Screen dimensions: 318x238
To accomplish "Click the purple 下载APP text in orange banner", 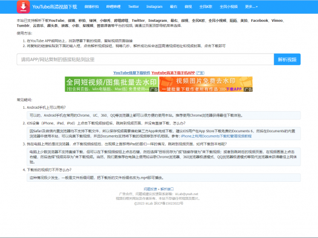I will pos(233,89).
